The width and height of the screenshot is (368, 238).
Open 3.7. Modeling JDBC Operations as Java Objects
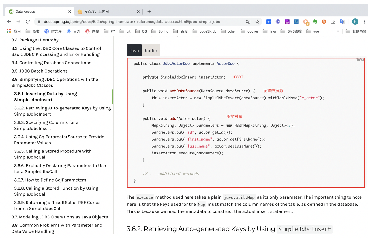60,217
